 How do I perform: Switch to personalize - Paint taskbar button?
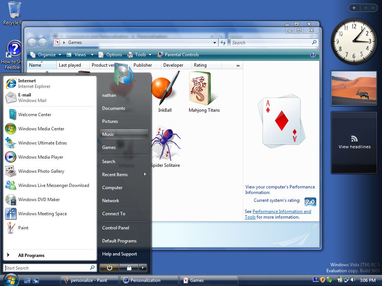click(x=89, y=280)
